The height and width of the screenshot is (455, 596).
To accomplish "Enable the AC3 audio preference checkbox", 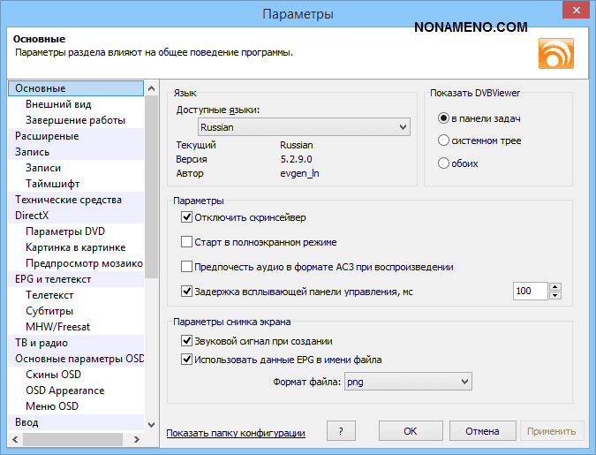I will (186, 266).
